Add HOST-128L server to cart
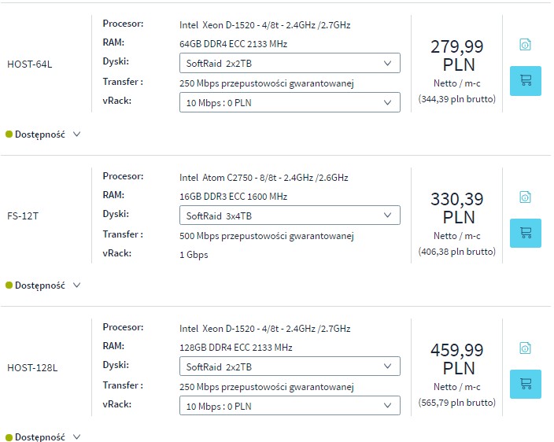Image resolution: width=554 pixels, height=442 pixels. pyautogui.click(x=525, y=384)
